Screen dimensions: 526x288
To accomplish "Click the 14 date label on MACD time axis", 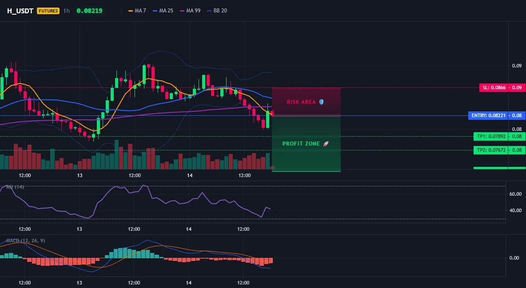I will [x=188, y=283].
